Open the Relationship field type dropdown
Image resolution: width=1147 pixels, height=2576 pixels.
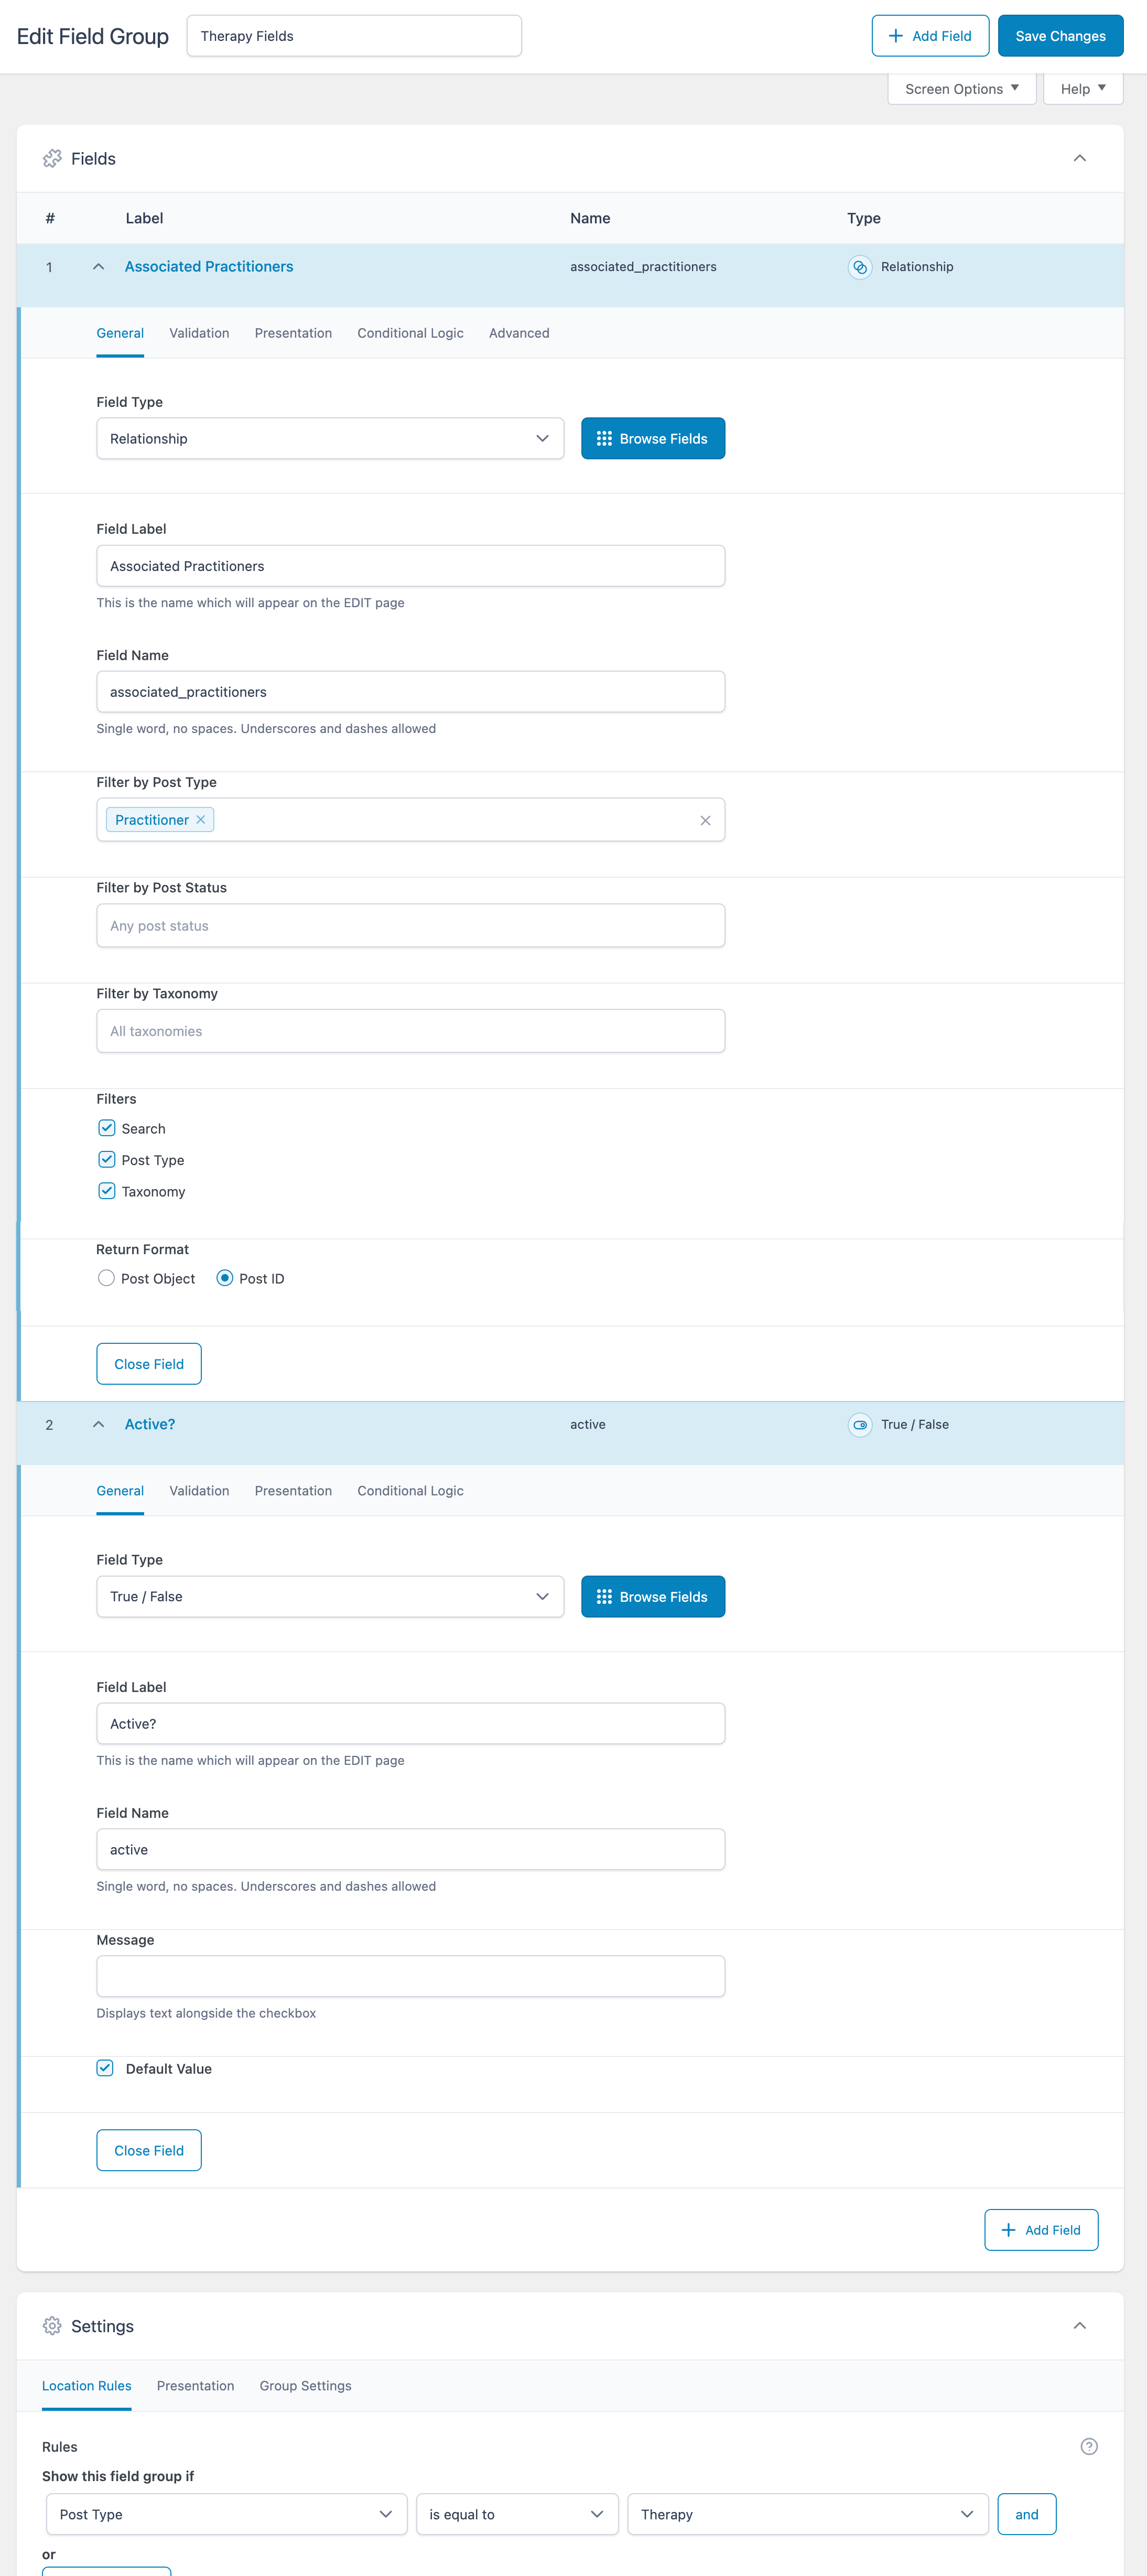tap(330, 439)
